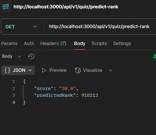Switch to the Auth tab
The width and height of the screenshot is (156, 135).
(x=29, y=43)
